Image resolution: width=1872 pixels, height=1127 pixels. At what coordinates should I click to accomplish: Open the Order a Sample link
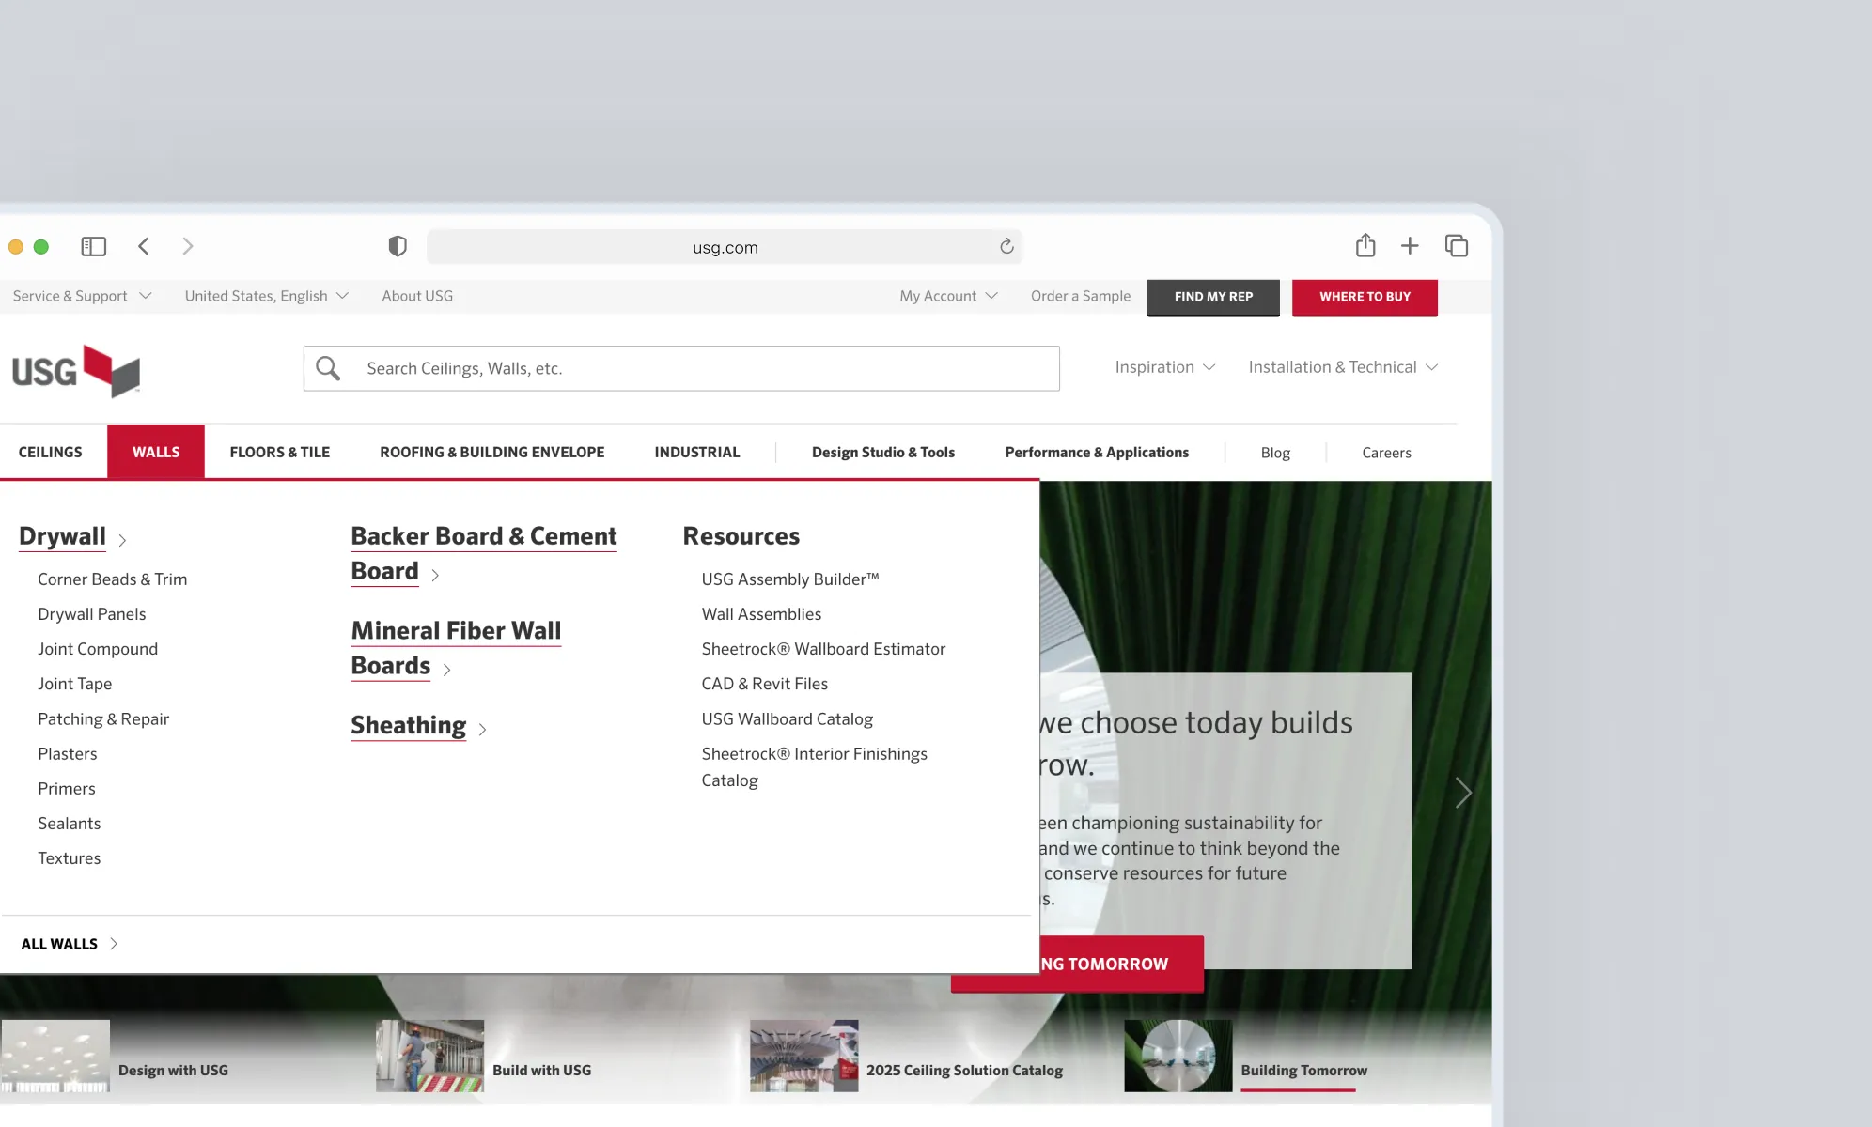pos(1081,296)
